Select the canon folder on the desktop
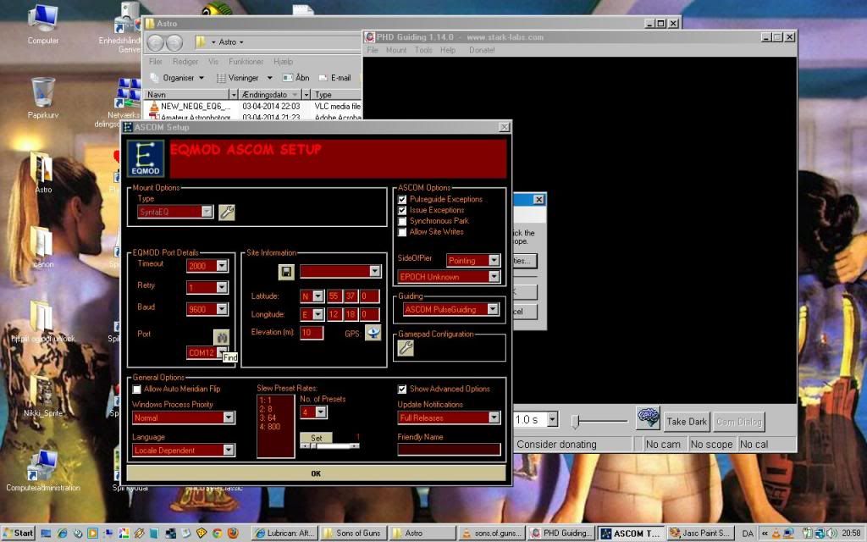 point(42,247)
